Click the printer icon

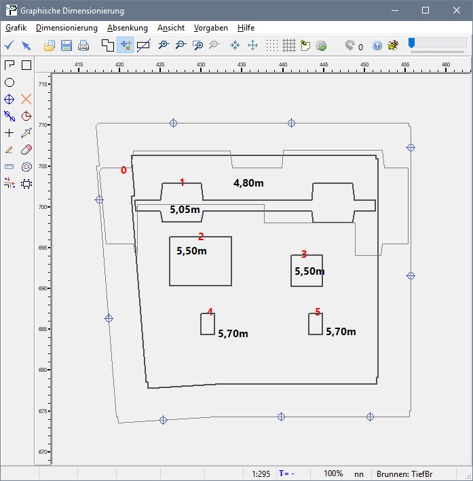coord(83,45)
